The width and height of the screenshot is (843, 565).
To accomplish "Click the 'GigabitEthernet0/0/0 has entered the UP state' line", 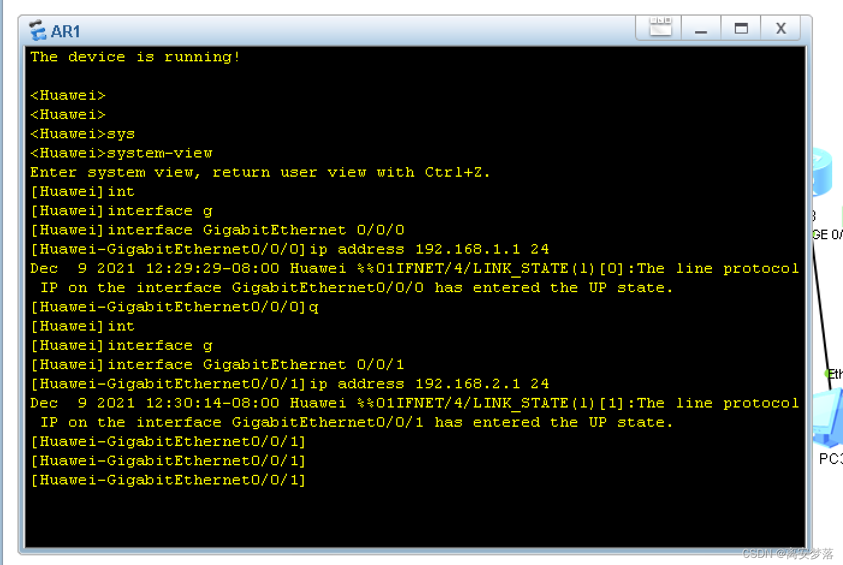I will [357, 288].
